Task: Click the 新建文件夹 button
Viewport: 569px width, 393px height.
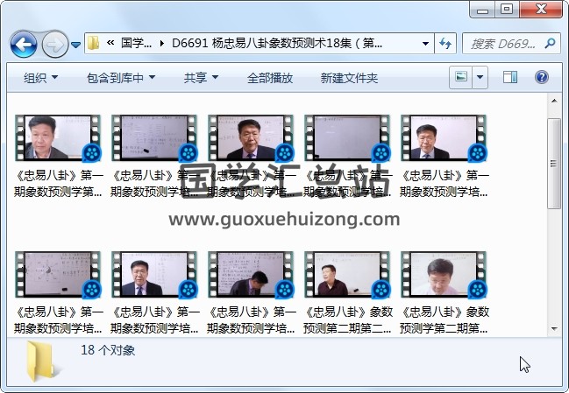Action: tap(349, 78)
